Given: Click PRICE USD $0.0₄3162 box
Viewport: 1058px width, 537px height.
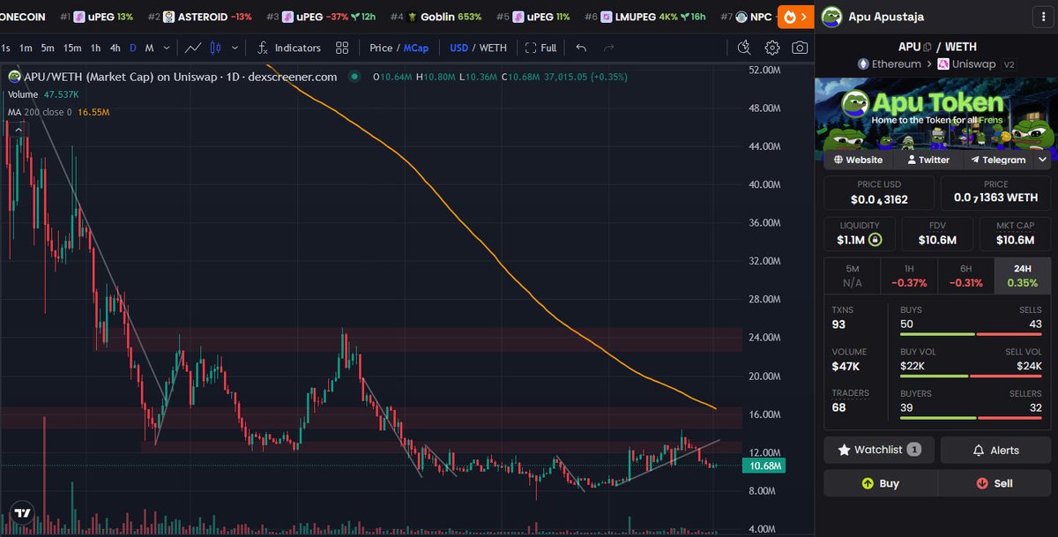Looking at the screenshot, I should [x=879, y=193].
